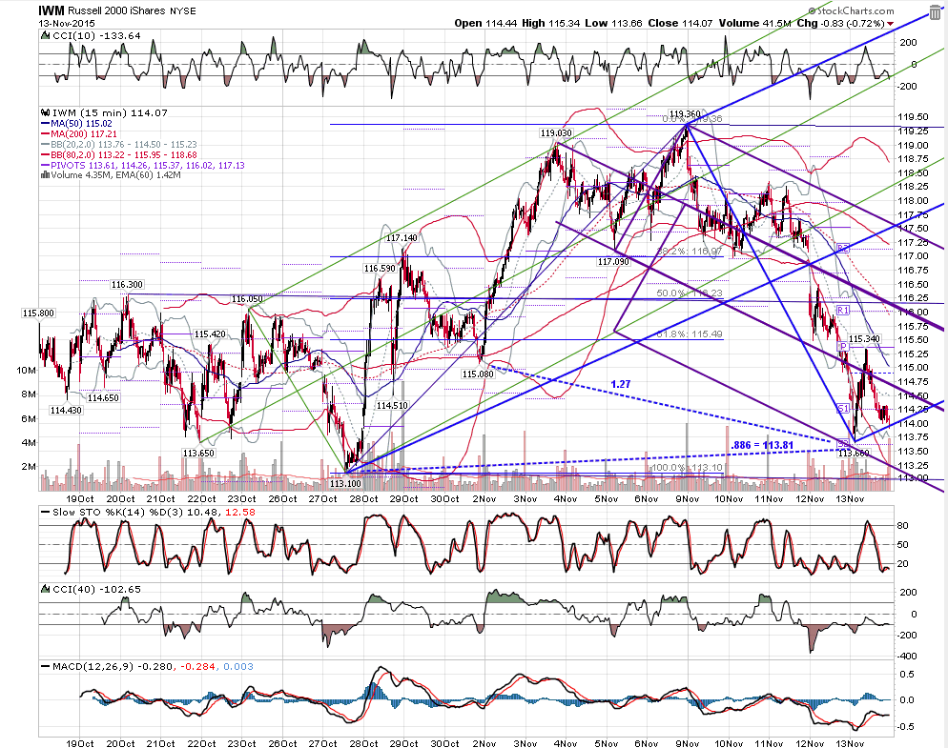948x748 pixels.
Task: Click the indicator icon beside CCI(40)
Action: [x=45, y=589]
